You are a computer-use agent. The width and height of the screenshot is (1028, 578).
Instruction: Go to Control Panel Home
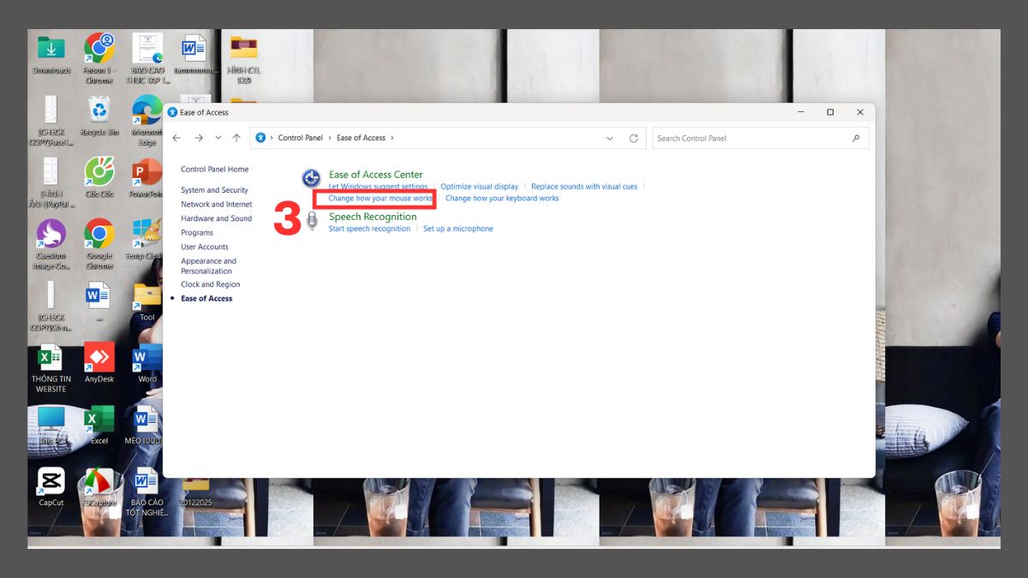coord(215,170)
